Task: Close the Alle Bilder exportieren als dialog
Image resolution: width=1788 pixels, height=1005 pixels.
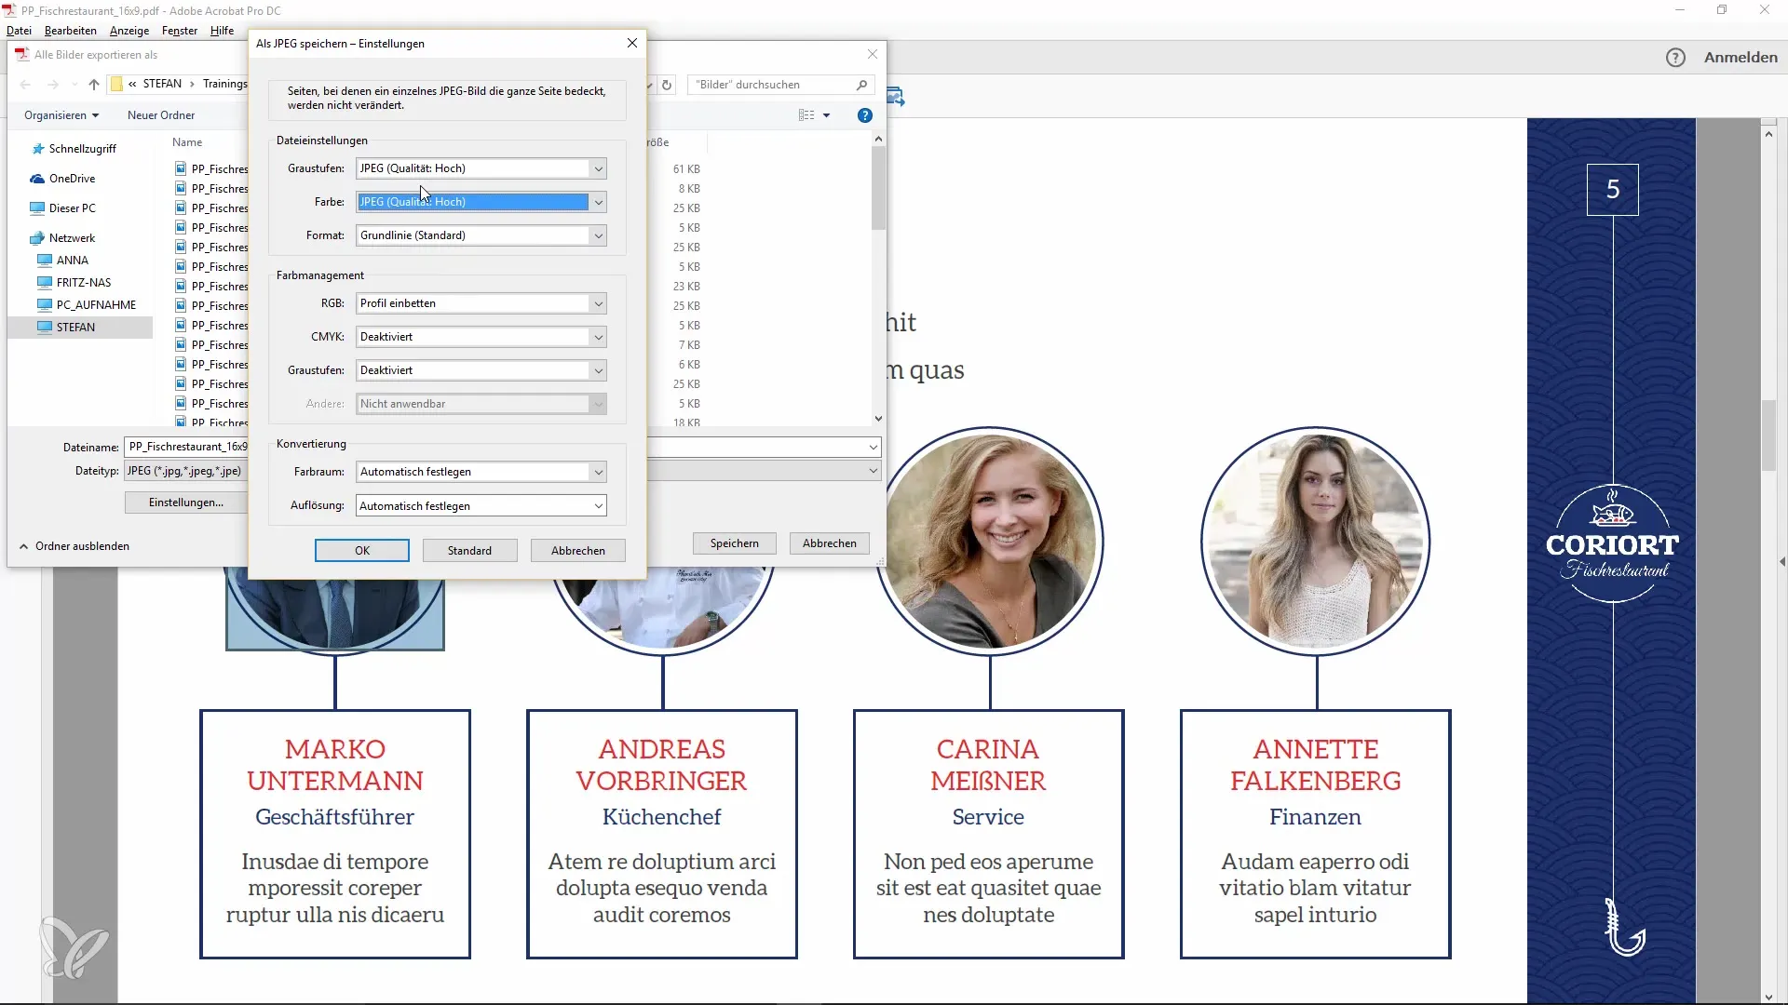Action: tap(873, 54)
